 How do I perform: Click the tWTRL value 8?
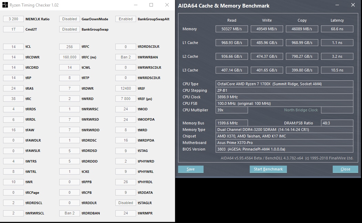pyautogui.click(x=13, y=171)
